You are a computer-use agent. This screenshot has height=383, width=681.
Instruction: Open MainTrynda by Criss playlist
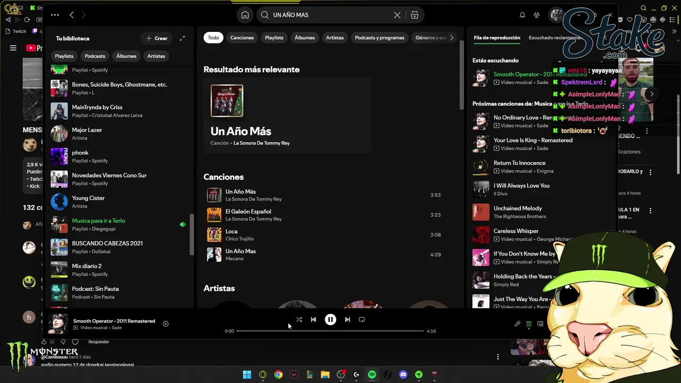(120, 111)
